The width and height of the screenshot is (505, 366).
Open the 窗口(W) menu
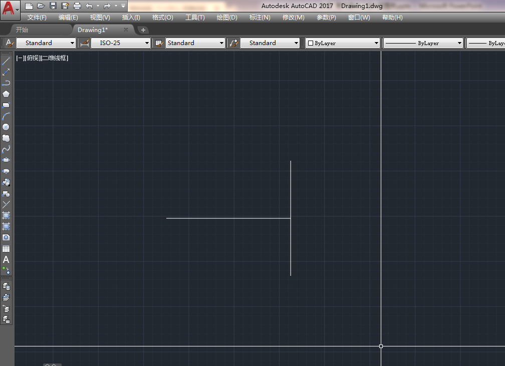[359, 18]
